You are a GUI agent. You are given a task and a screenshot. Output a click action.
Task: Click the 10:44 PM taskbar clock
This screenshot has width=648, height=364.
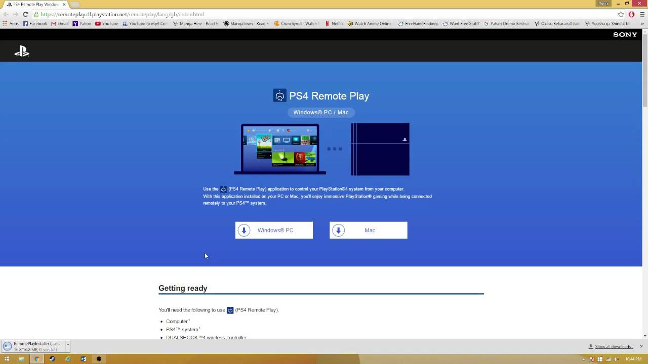[x=633, y=359]
